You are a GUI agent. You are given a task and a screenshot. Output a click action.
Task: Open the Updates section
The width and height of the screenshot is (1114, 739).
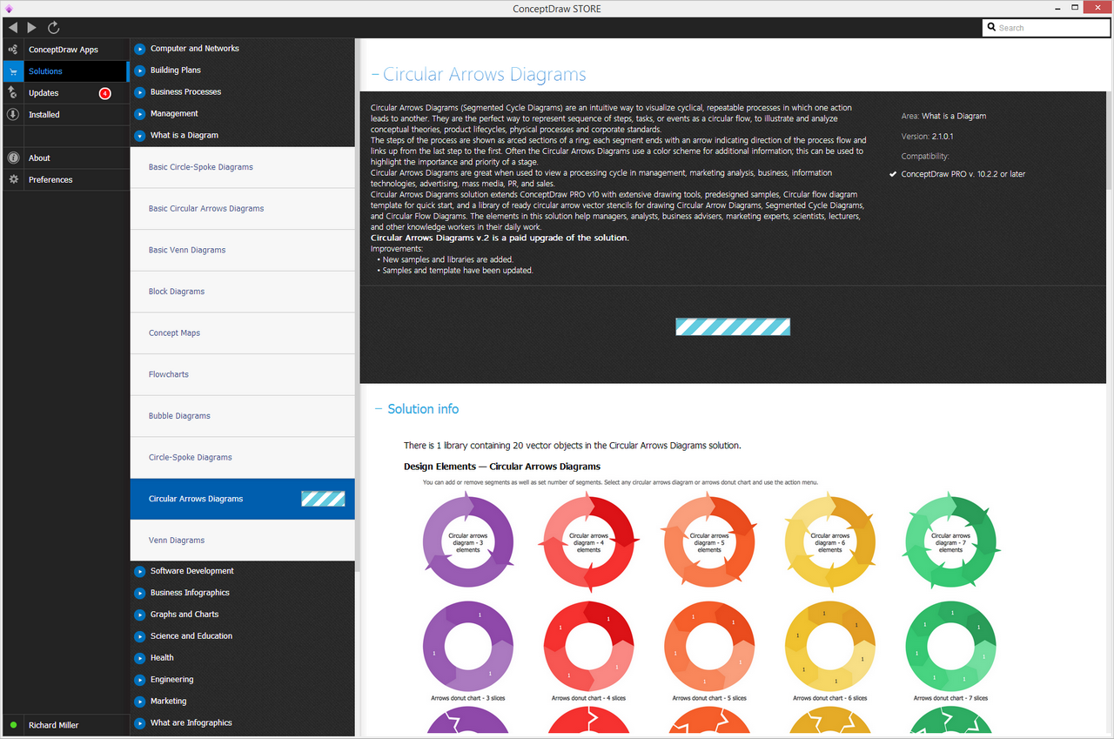(44, 93)
